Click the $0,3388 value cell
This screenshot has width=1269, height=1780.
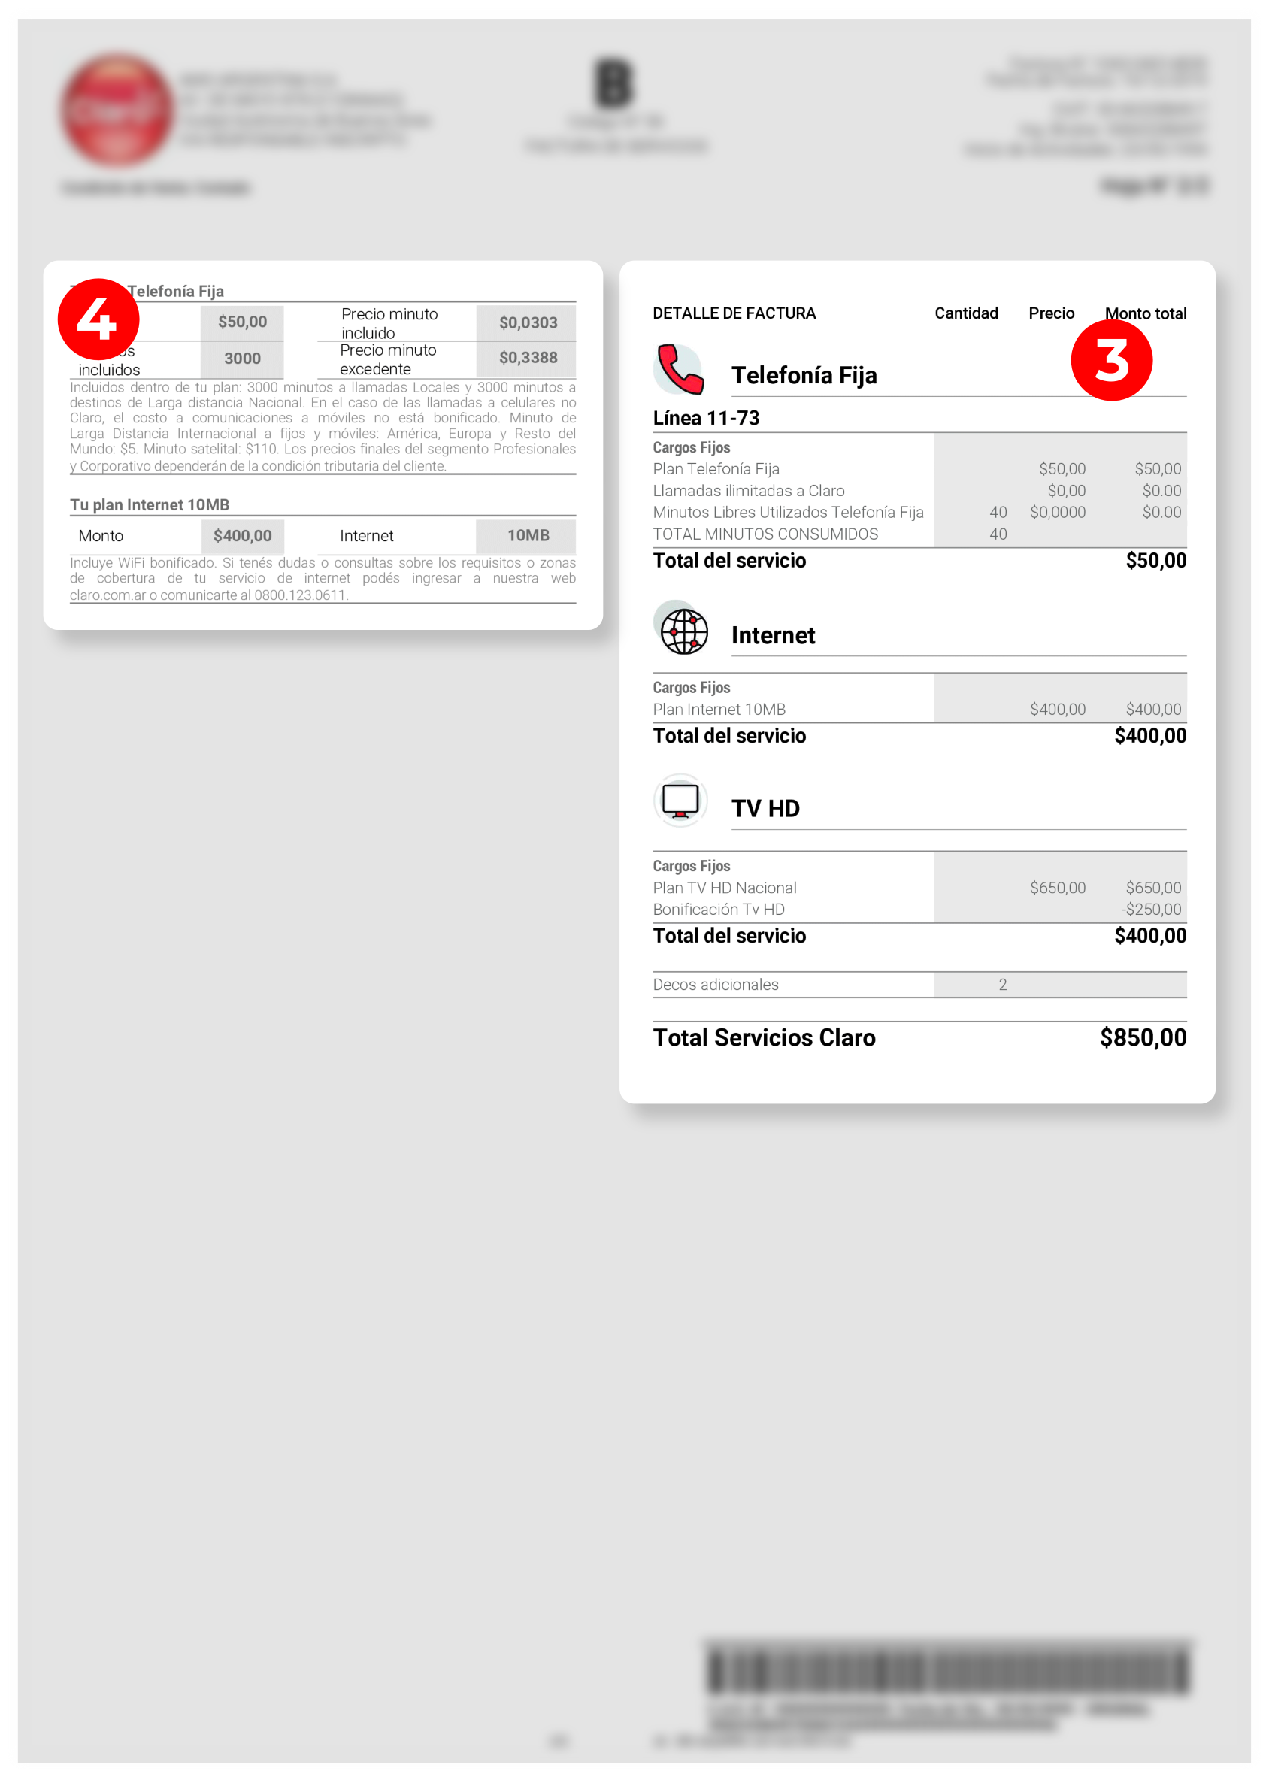tap(528, 358)
